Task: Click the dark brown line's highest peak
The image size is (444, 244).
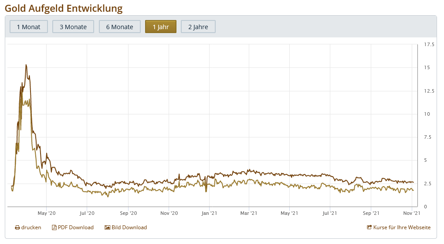Action: 26,65
